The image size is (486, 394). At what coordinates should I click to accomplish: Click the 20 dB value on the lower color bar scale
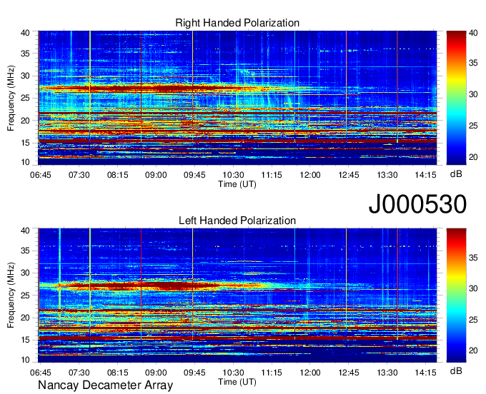473,350
